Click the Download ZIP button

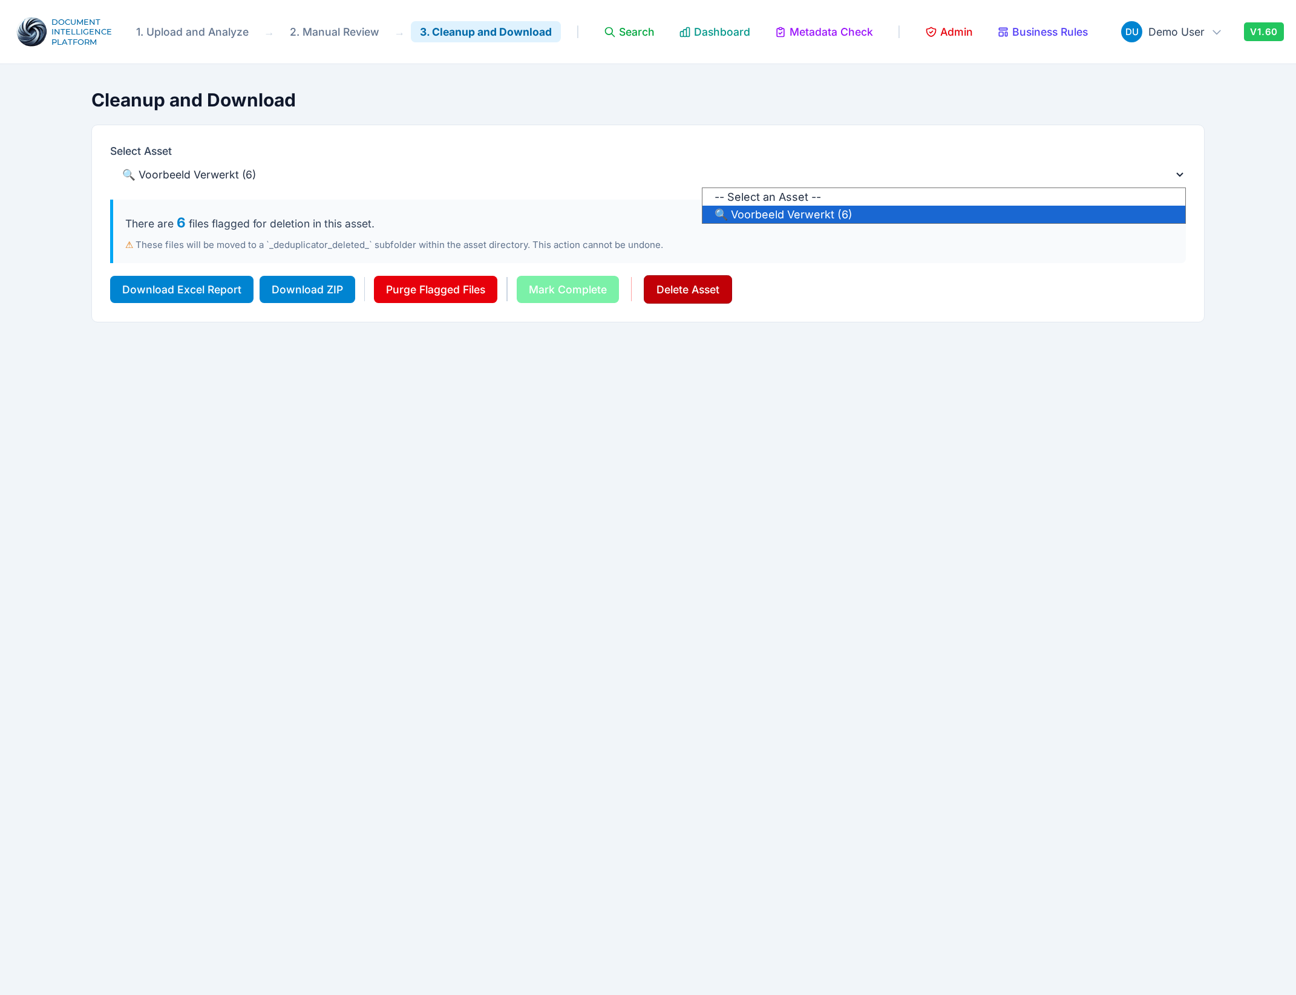[x=307, y=290]
